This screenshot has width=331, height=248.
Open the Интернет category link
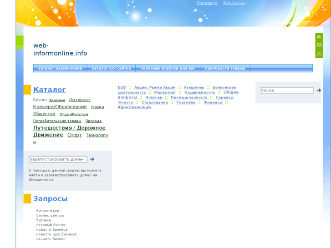[80, 100]
